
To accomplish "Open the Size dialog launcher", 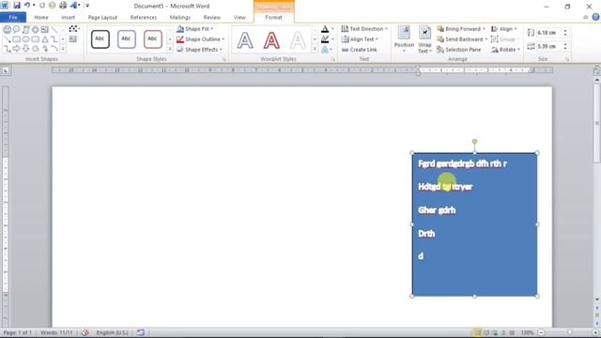I will point(567,59).
